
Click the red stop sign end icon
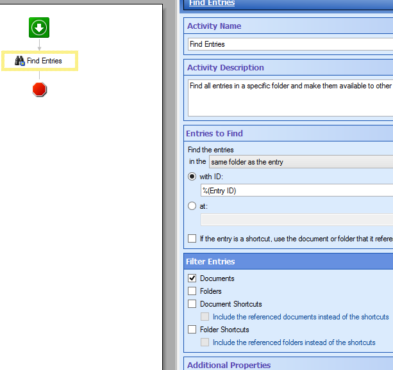point(40,90)
